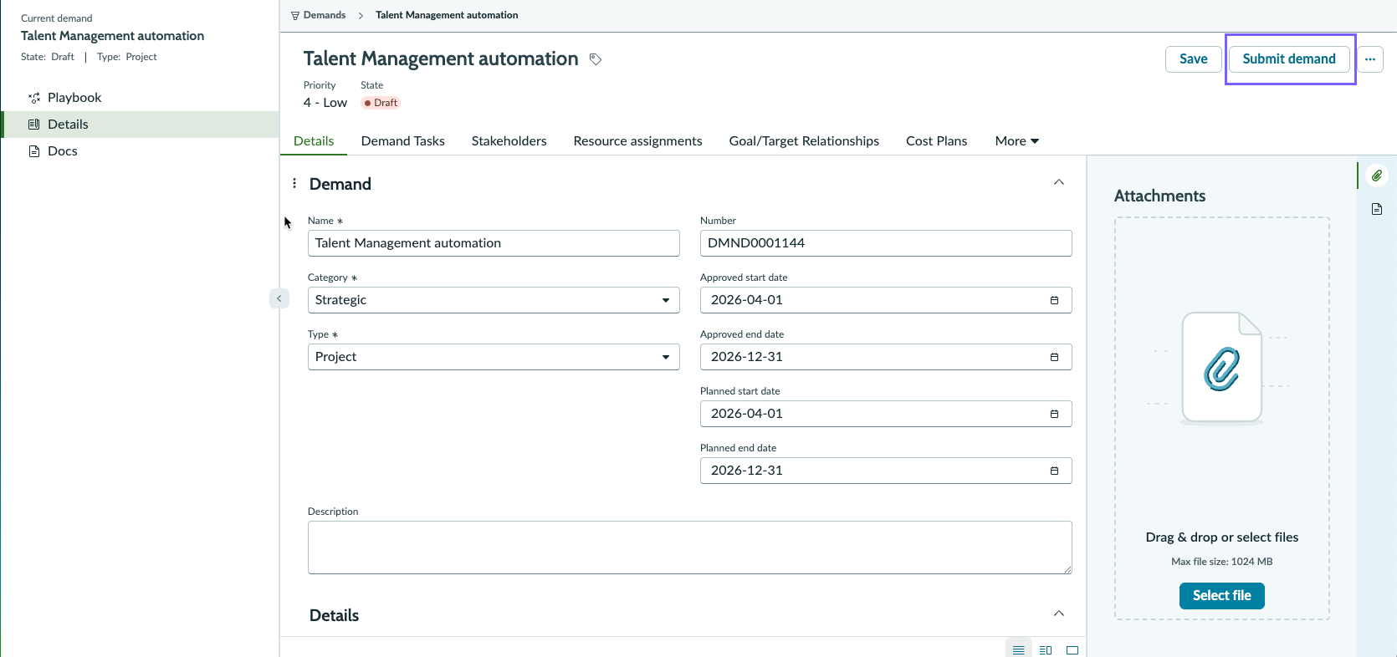Click the Demands breadcrumb filter icon
This screenshot has height=657, width=1397.
(294, 16)
